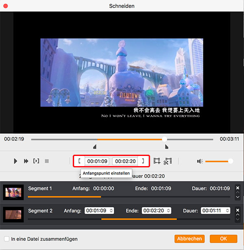
Task: Select Segment 2 thumbnail
Action: (13, 215)
